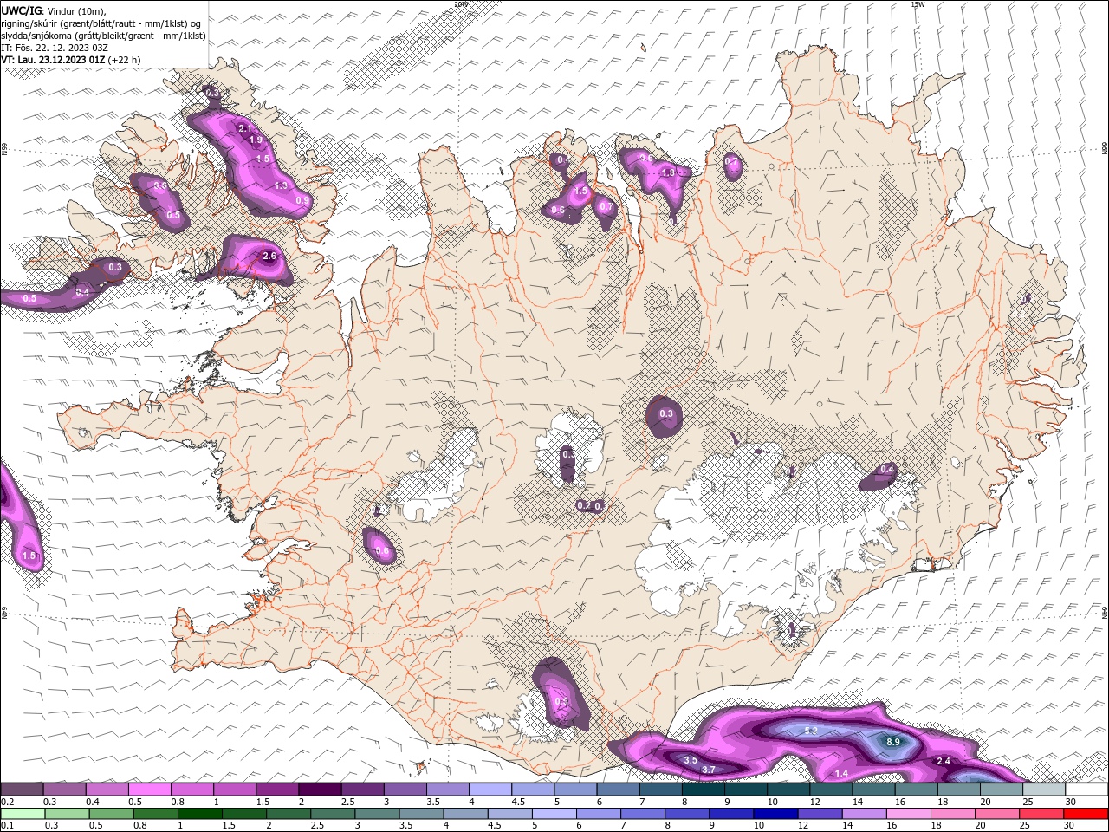The width and height of the screenshot is (1109, 832).
Task: Select the 2.4 value in the southeast offshore band
Action: coord(944,761)
